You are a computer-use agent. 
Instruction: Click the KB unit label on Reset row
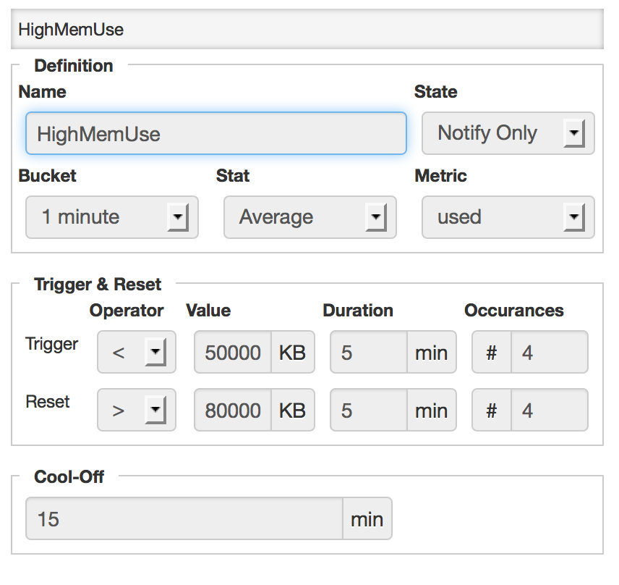click(293, 411)
